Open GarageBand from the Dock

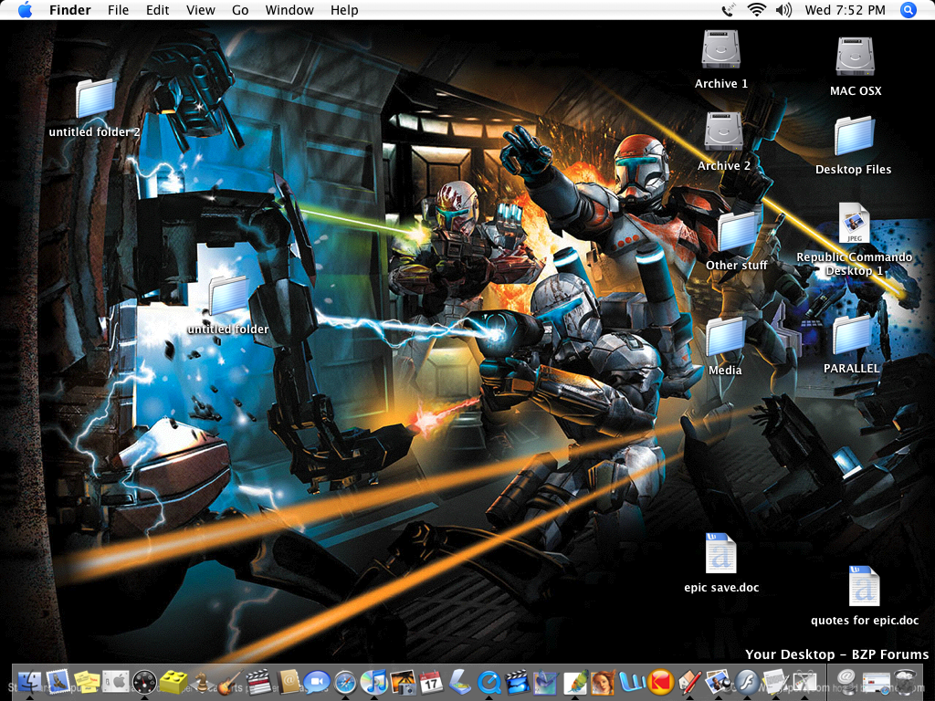point(226,683)
